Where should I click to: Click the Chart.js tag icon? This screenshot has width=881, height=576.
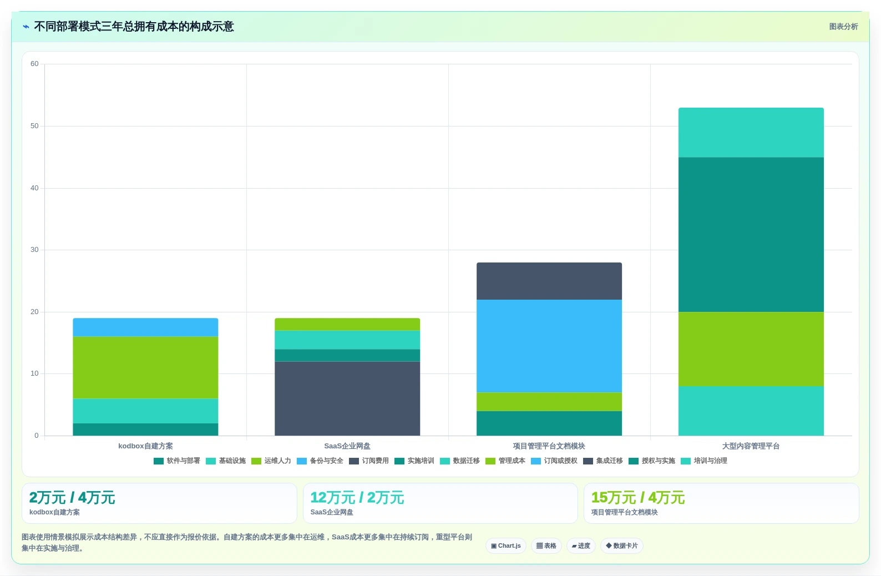[494, 546]
